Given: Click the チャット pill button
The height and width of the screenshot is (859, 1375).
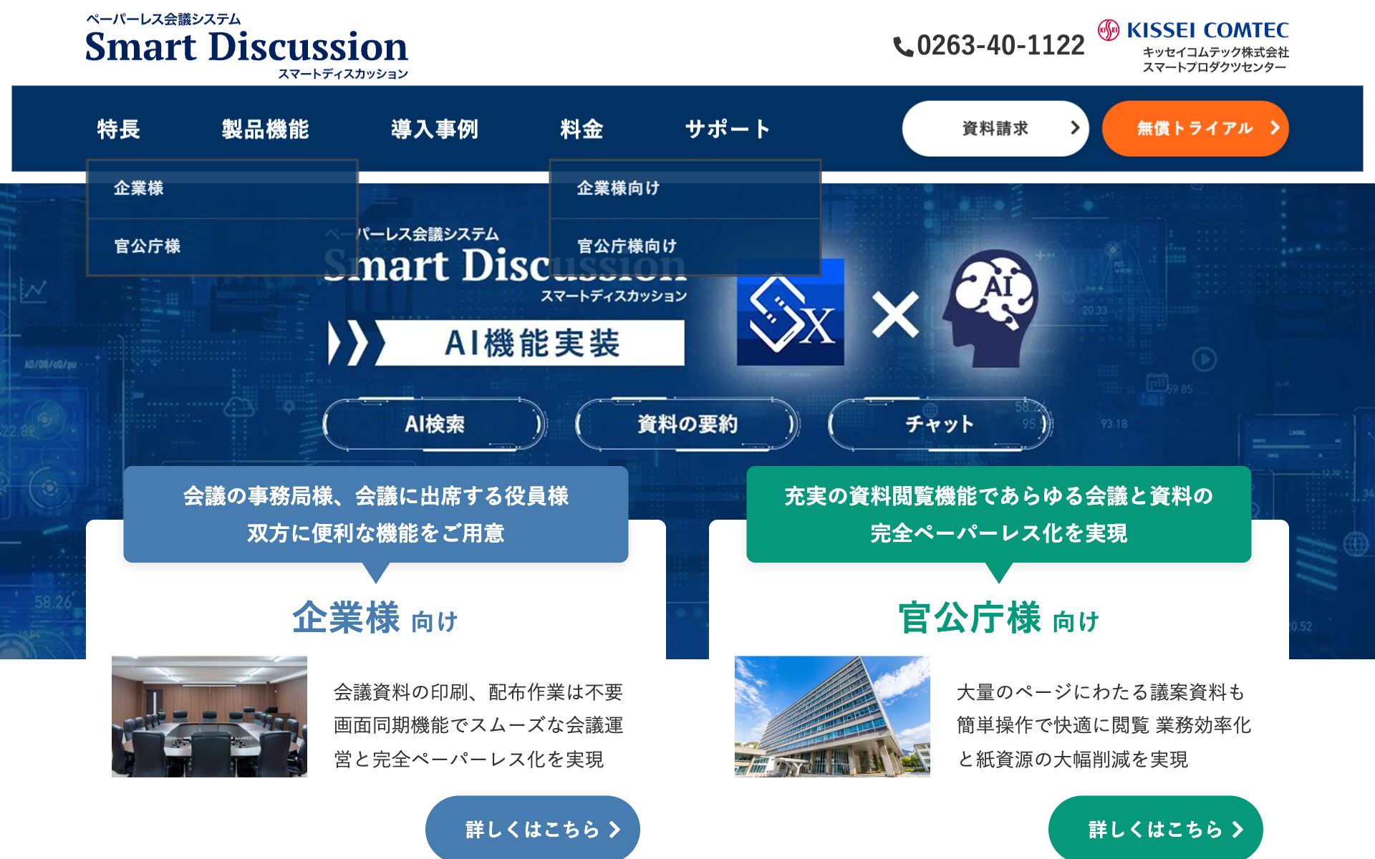Looking at the screenshot, I should [x=940, y=424].
